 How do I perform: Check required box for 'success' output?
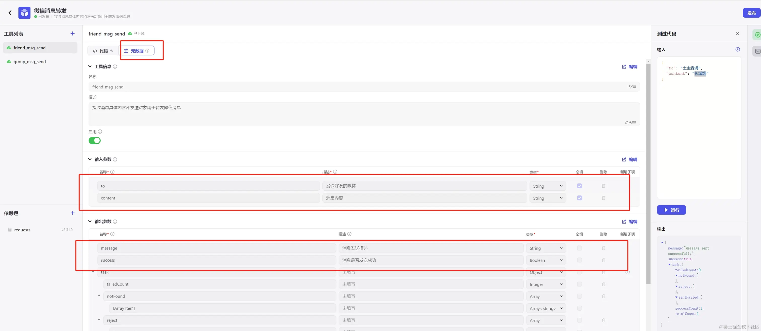pyautogui.click(x=579, y=260)
